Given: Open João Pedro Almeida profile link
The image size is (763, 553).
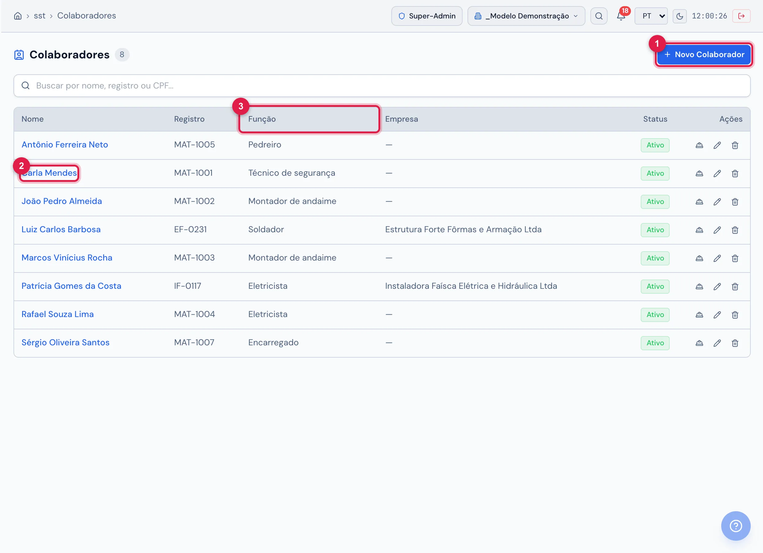Looking at the screenshot, I should [x=61, y=201].
